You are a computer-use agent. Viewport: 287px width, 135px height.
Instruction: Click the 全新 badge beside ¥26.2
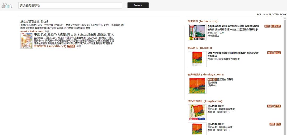[270, 106]
